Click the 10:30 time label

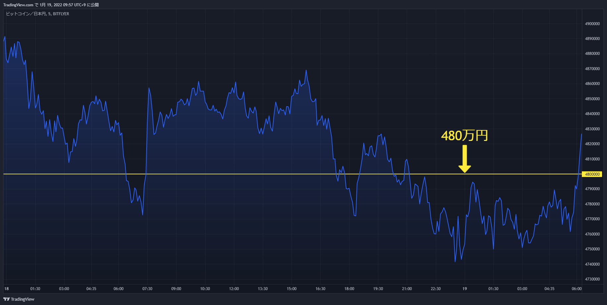pyautogui.click(x=205, y=289)
